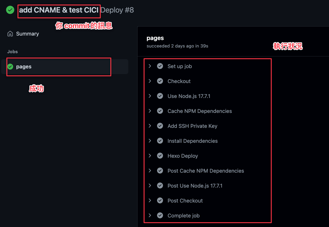
Task: Click Add SSH Private Key status checkmark
Action: (x=160, y=126)
